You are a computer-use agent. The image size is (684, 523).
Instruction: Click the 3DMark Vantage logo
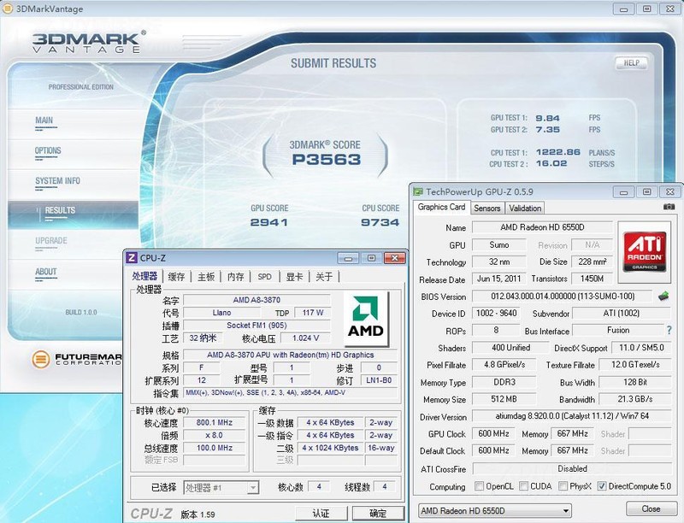click(x=89, y=42)
